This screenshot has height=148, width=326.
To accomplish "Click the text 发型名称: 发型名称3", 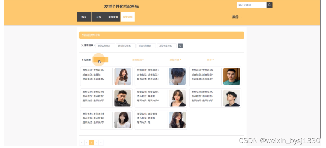I will (148, 70).
